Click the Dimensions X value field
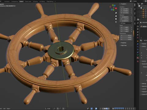Viewport: 147px width, 110px height. point(126,35)
